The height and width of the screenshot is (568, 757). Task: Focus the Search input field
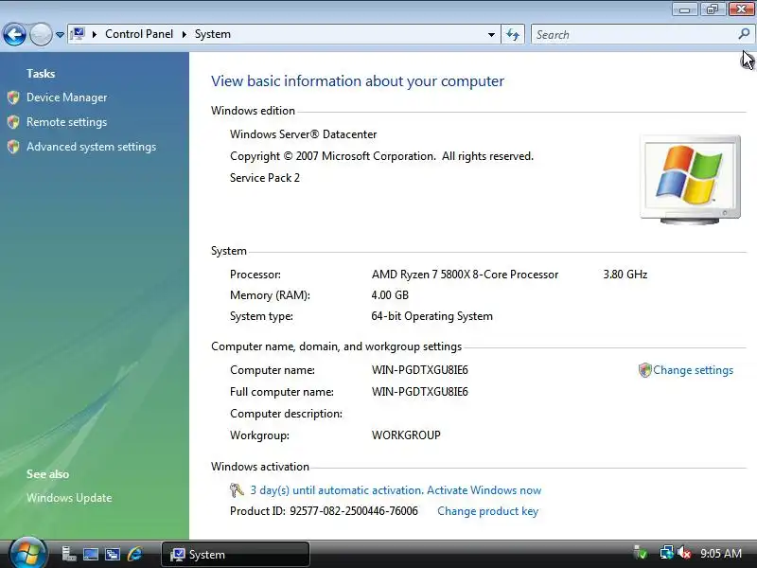tap(634, 35)
